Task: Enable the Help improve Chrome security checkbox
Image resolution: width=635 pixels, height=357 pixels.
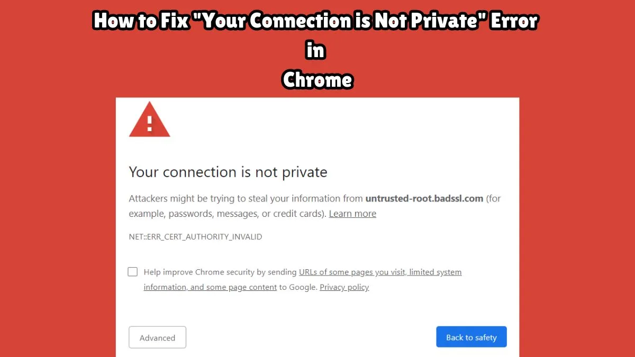Action: [132, 271]
